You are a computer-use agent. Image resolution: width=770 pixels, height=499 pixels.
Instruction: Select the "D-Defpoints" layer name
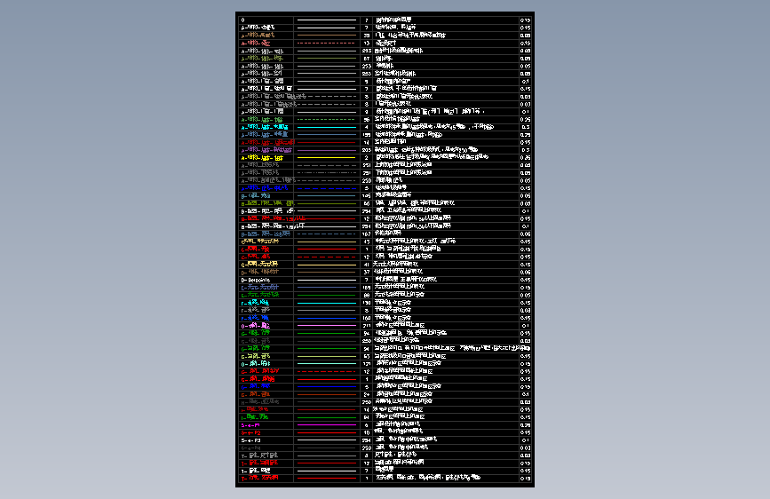click(x=256, y=280)
